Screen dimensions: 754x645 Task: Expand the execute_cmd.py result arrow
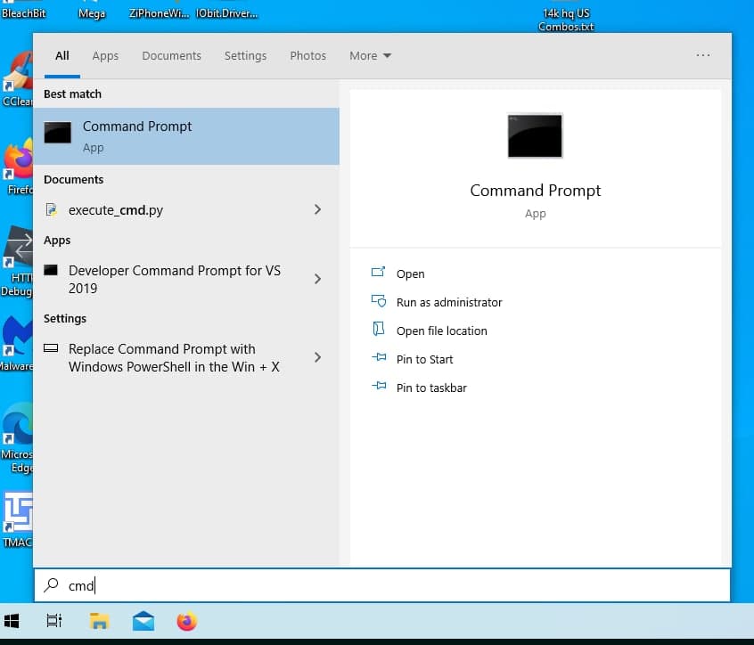point(317,210)
